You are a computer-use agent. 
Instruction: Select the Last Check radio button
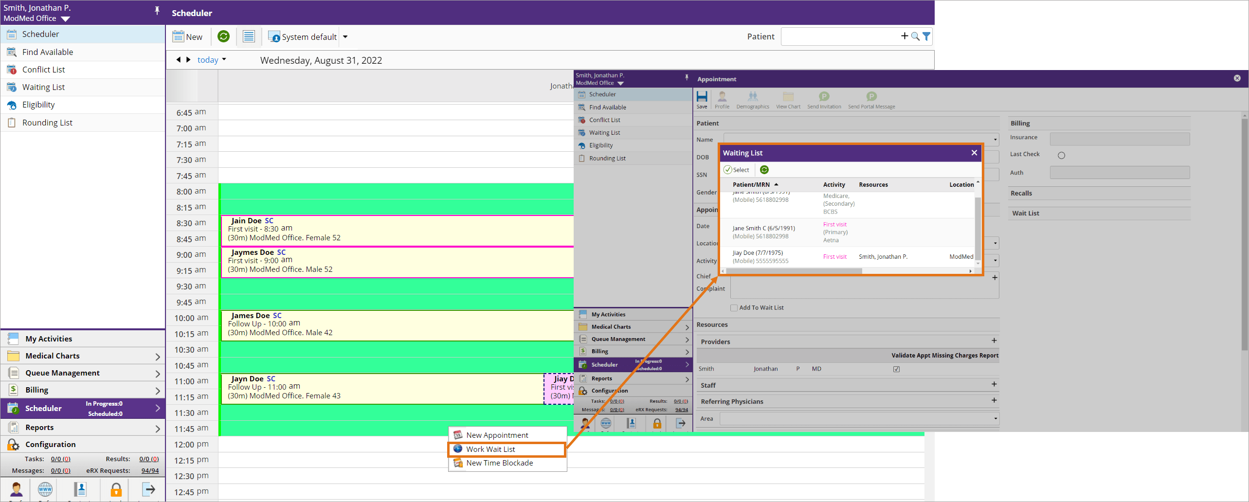(1062, 155)
